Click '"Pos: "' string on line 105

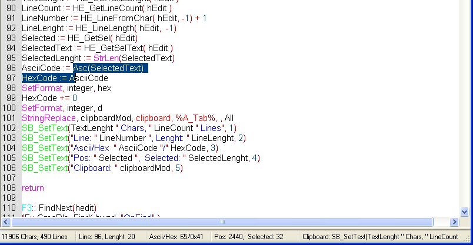click(84, 158)
